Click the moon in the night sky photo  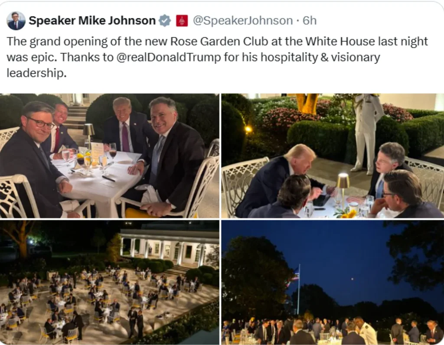(x=352, y=280)
